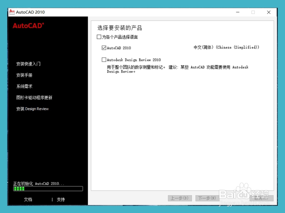
Task: Click the 上一步(B) button to go back
Action: [x=180, y=198]
